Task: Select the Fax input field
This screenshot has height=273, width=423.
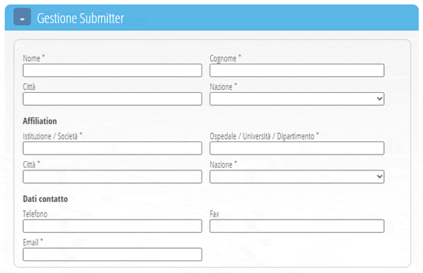Action: tap(296, 226)
